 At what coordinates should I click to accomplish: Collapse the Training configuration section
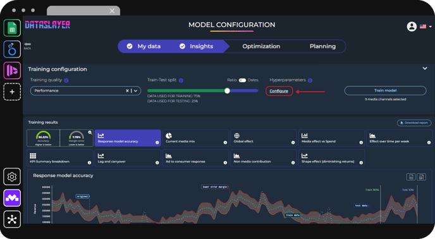click(425, 68)
